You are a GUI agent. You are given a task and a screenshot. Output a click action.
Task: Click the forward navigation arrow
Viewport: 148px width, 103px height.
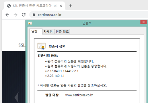pos(15,15)
